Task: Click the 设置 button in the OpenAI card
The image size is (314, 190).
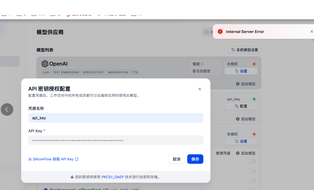Action: tap(241, 71)
